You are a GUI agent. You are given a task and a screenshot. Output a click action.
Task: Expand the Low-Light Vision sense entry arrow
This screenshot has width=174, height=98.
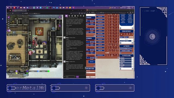[132, 41]
